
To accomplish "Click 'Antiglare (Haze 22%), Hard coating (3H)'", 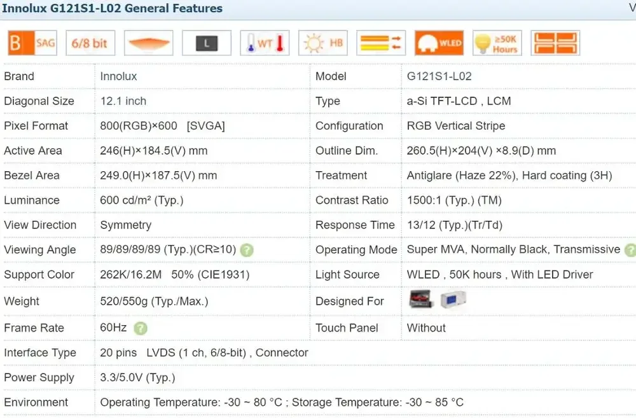I will click(509, 176).
